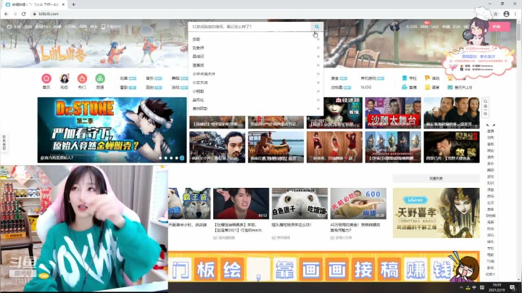This screenshot has width=522, height=293.
Task: Collapse the right sidebar with chevron arrows
Action: click(491, 125)
